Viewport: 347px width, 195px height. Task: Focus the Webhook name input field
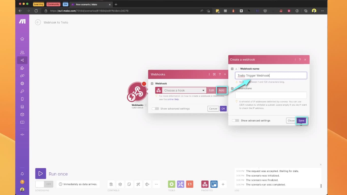tap(271, 75)
